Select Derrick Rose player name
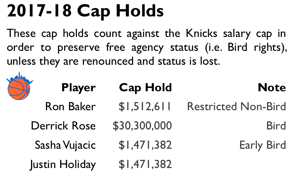Screen dimensions: 294x180 [x=63, y=126]
